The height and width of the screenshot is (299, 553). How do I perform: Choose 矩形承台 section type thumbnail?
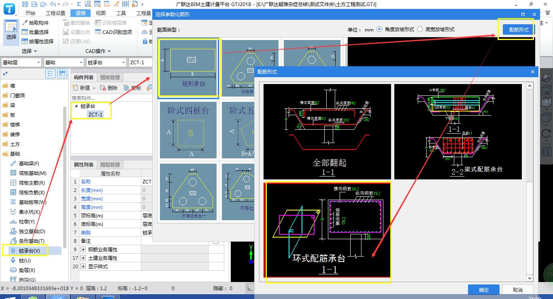189,68
